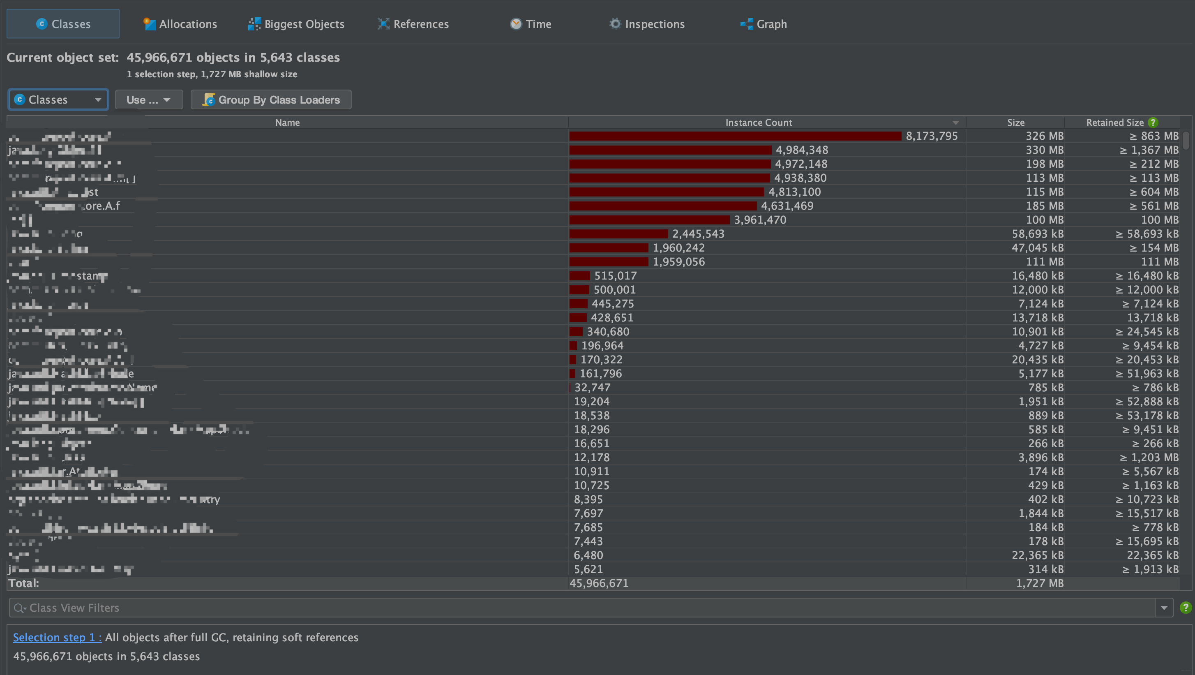Expand the Use ... dropdown
1195x675 pixels.
click(x=148, y=100)
